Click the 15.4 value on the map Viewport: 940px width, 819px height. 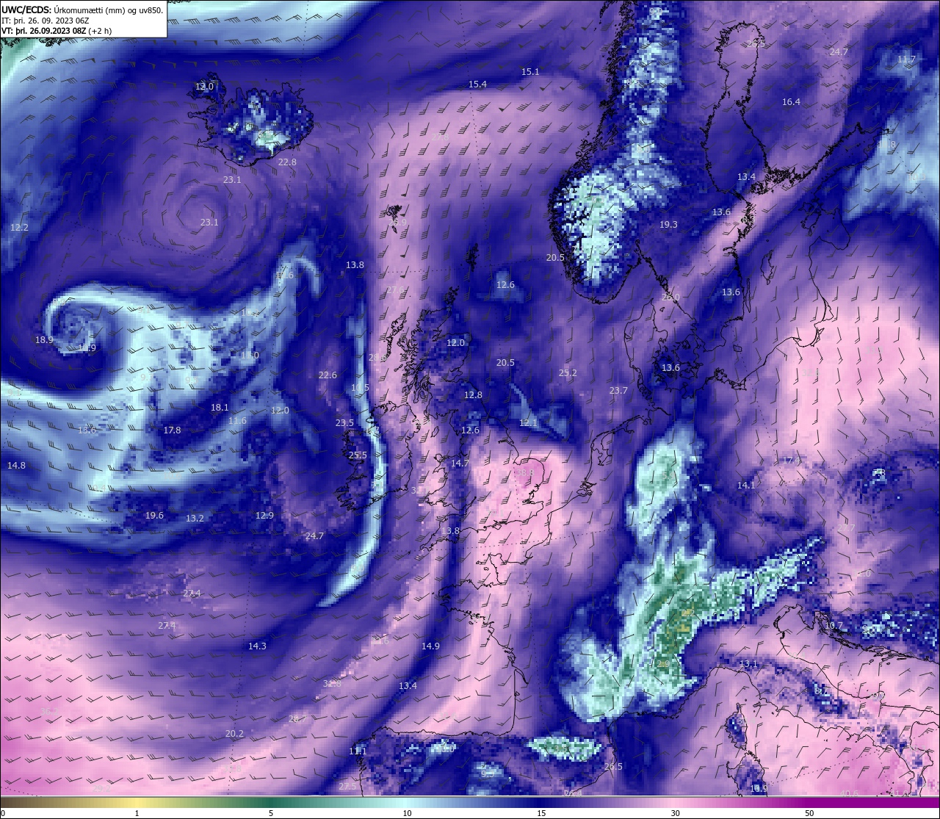pyautogui.click(x=477, y=84)
